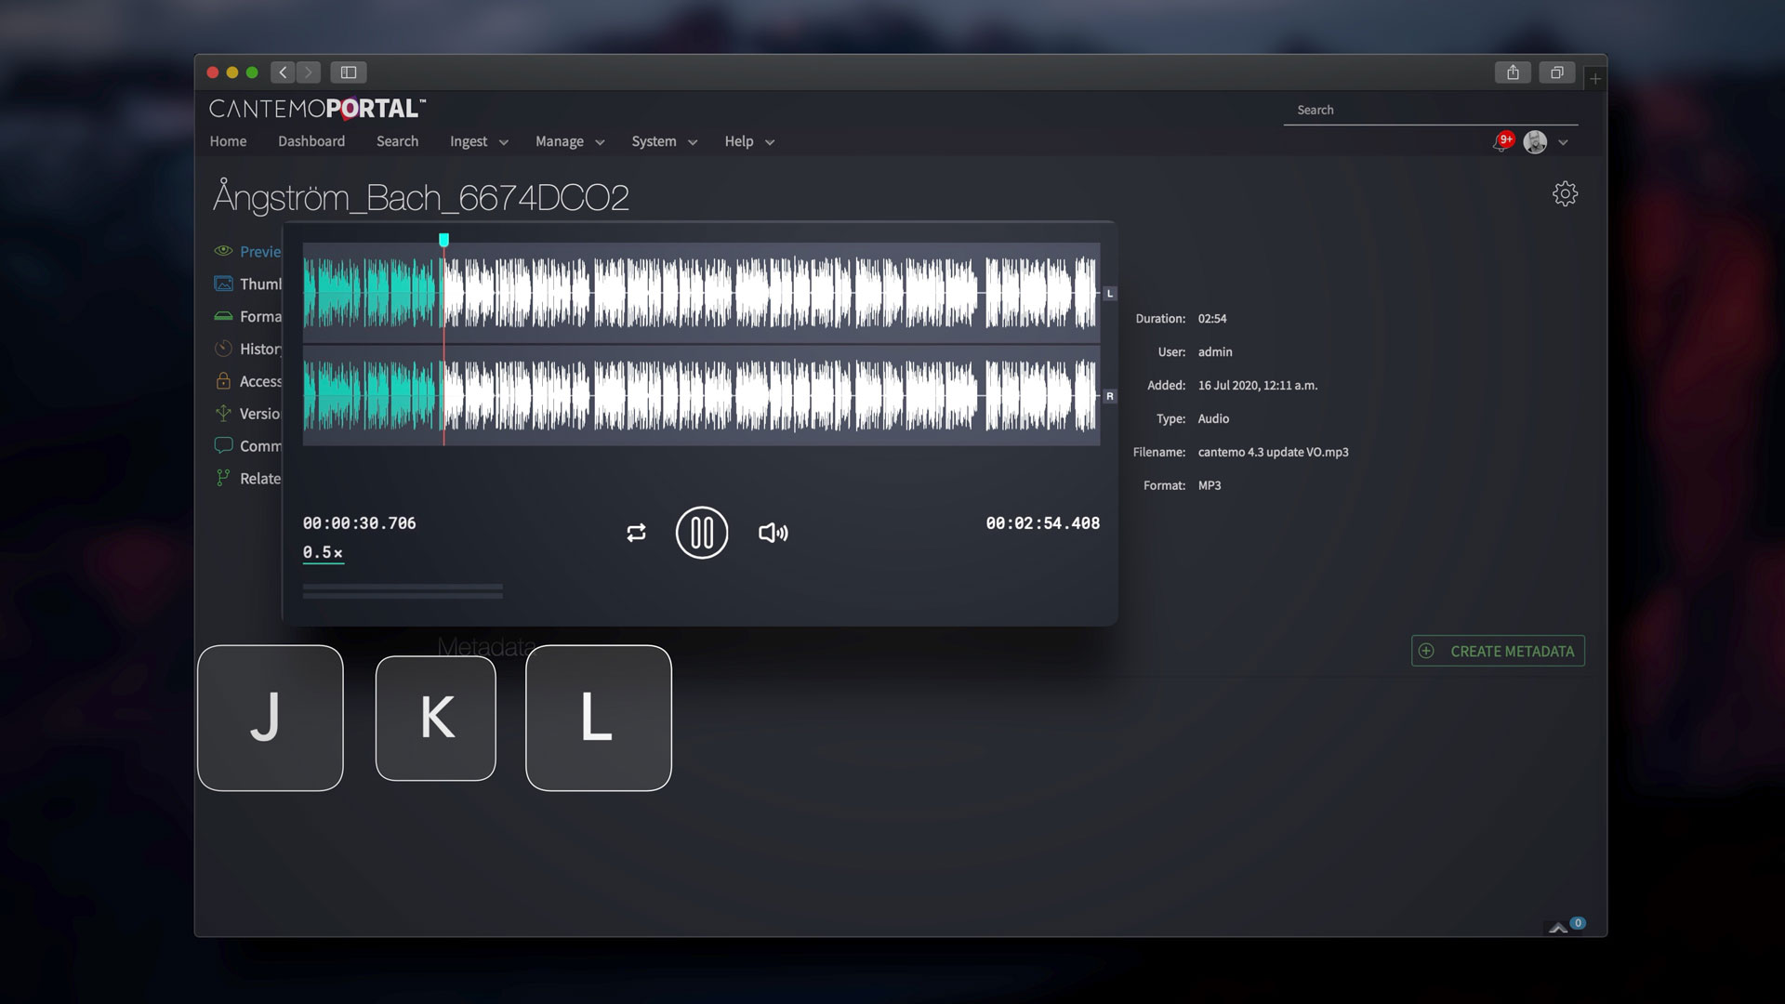Screen dimensions: 1785x1004
Task: Pause the audio playback
Action: [x=701, y=533]
